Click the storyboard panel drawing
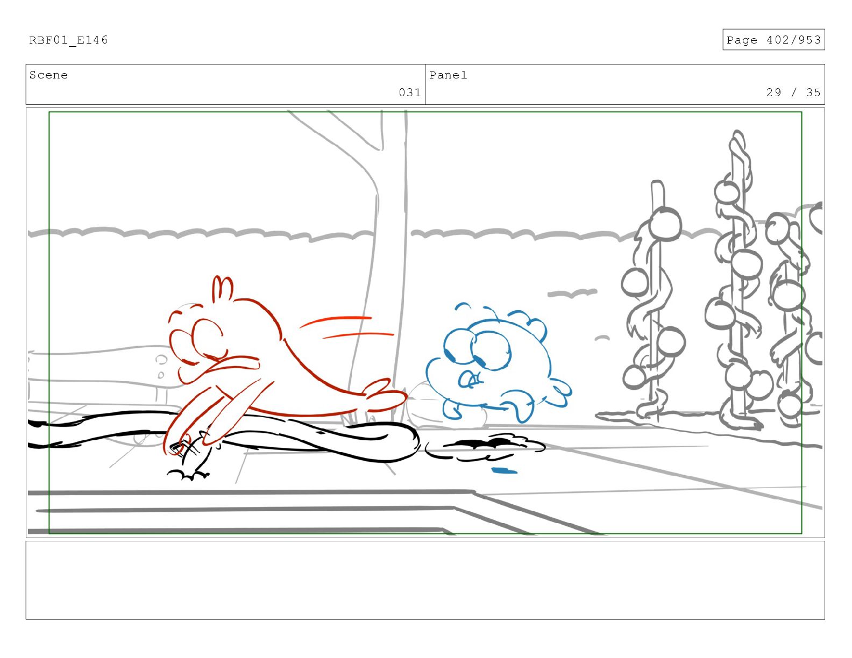 425,323
